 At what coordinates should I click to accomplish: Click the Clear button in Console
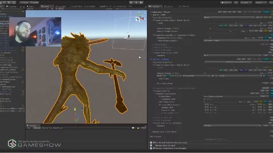[x=29, y=128]
